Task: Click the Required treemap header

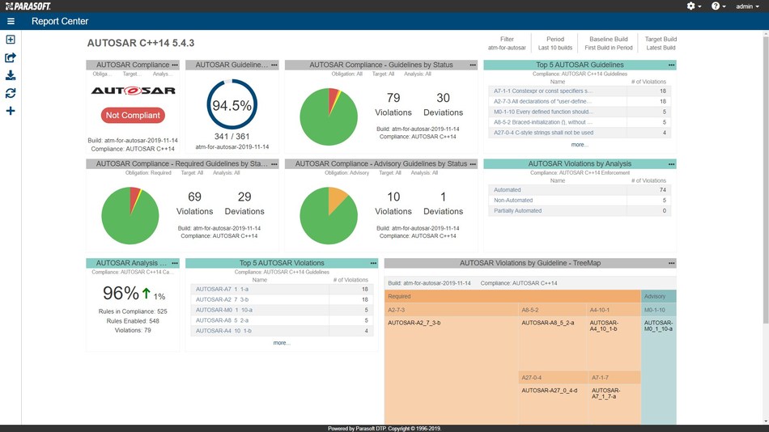Action: click(x=512, y=296)
